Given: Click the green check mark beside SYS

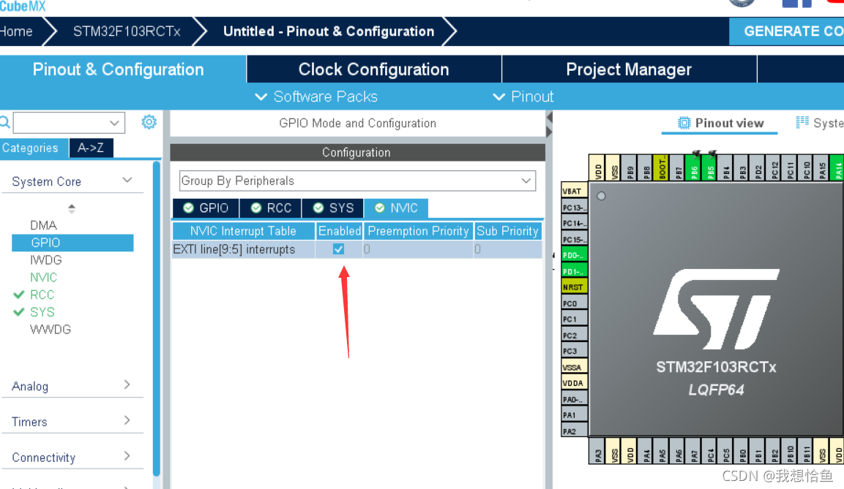Looking at the screenshot, I should pos(19,311).
